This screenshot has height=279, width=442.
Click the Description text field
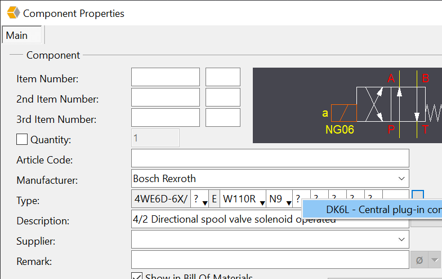tap(270, 219)
